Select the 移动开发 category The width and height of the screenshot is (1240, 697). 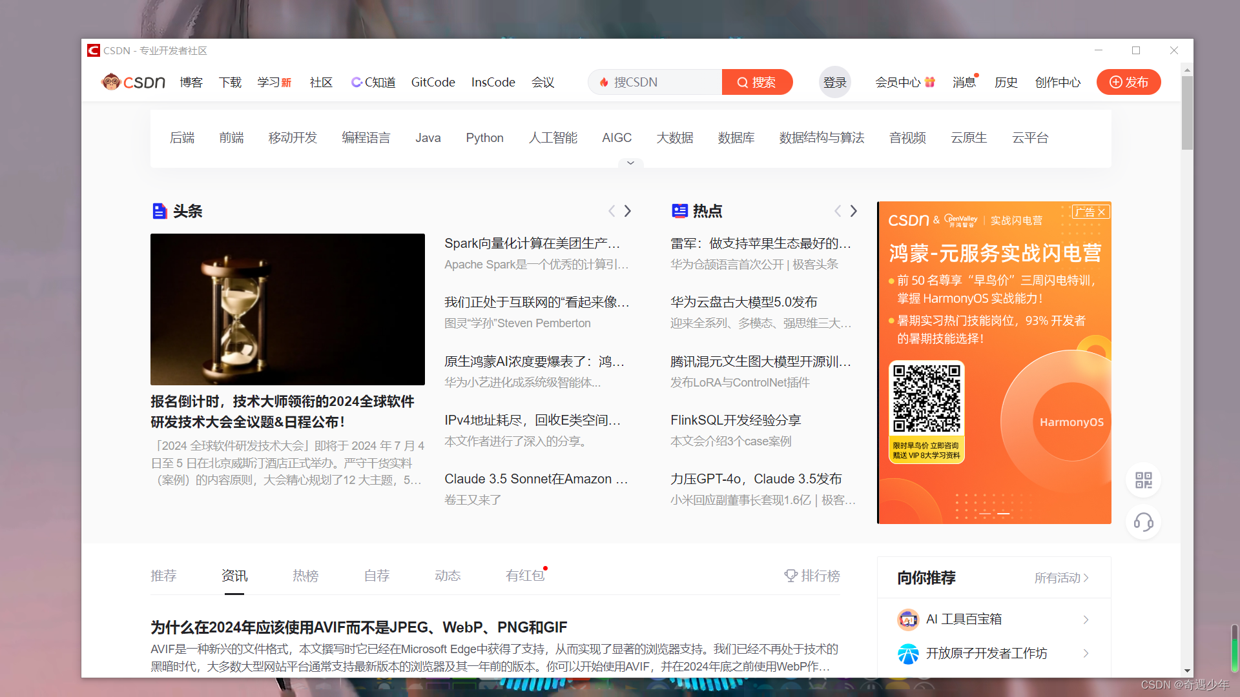[x=293, y=137]
